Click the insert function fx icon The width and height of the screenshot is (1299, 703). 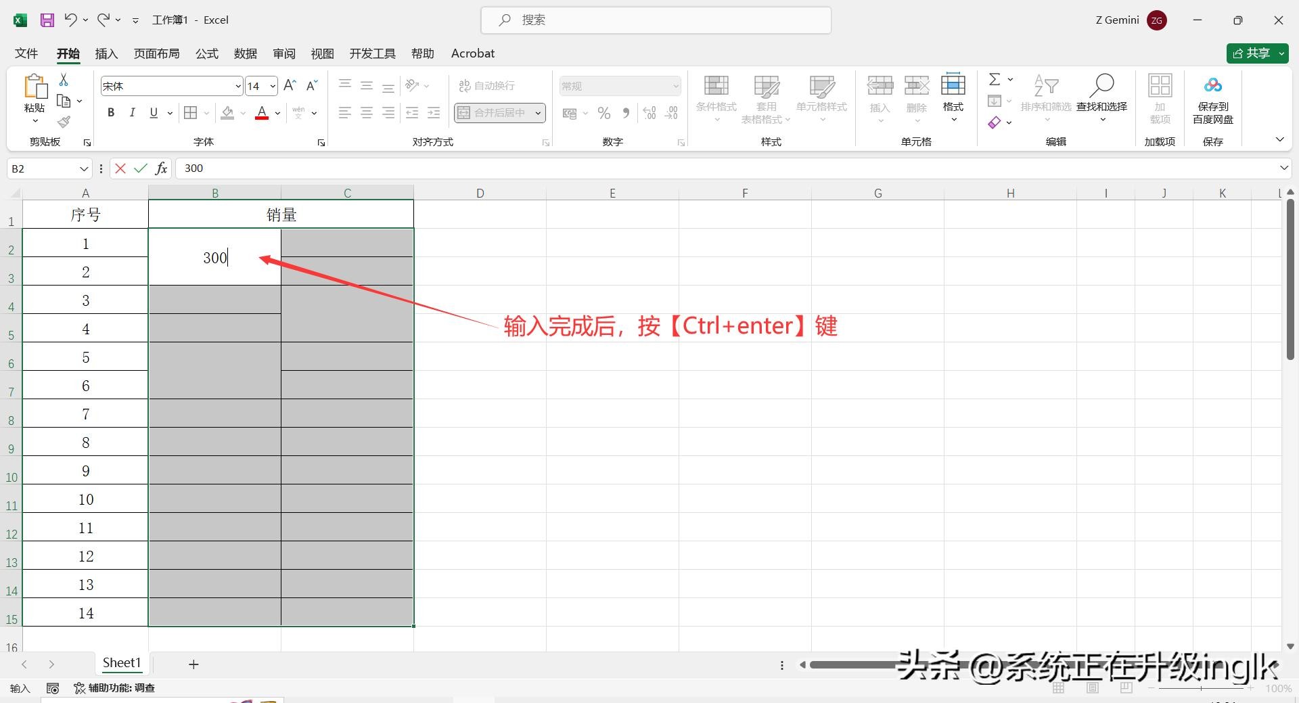pyautogui.click(x=161, y=168)
